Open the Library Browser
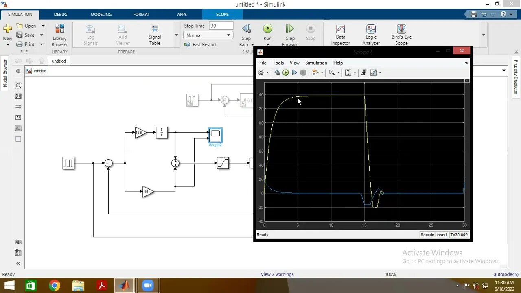 point(60,35)
